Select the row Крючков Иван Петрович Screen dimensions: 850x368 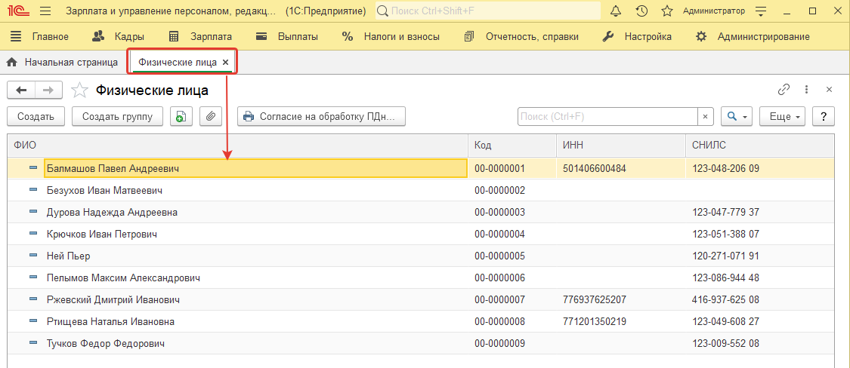click(102, 235)
